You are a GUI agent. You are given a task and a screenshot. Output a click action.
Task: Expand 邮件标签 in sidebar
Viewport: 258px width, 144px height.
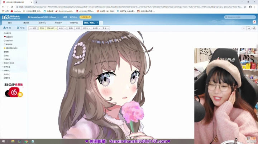tap(6, 67)
